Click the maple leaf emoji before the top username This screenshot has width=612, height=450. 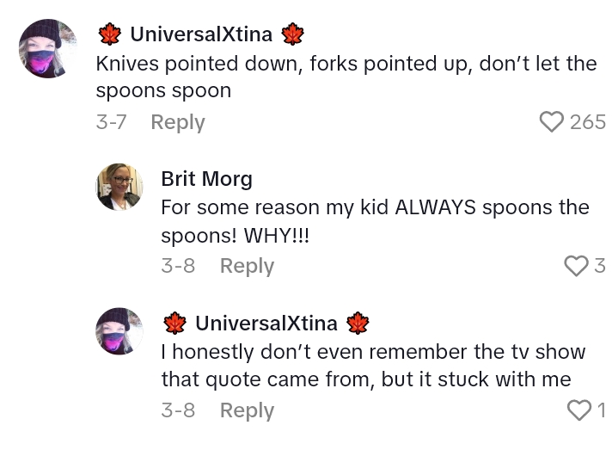point(109,34)
